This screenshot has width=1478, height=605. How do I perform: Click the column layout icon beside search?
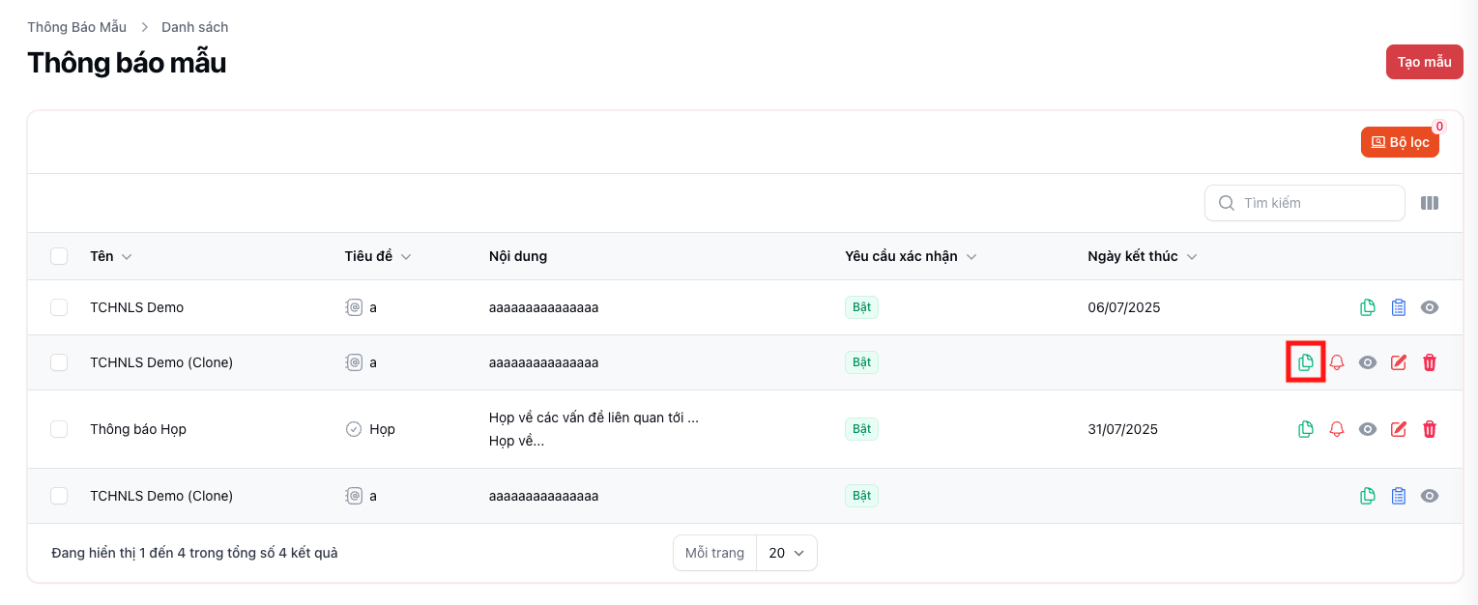tap(1430, 203)
